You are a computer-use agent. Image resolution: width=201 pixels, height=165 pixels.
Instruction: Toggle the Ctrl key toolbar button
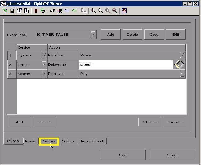tap(67, 11)
